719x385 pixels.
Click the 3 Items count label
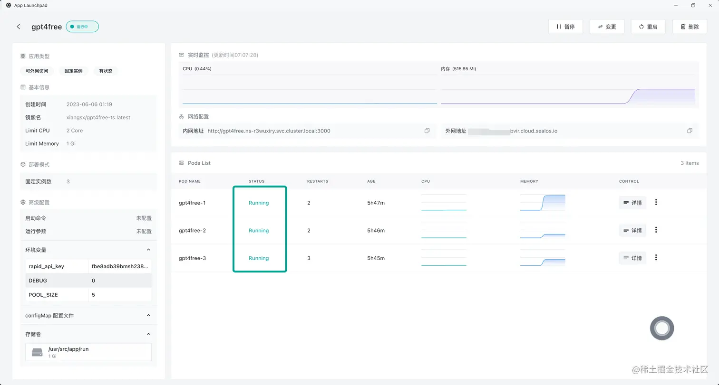(x=690, y=163)
